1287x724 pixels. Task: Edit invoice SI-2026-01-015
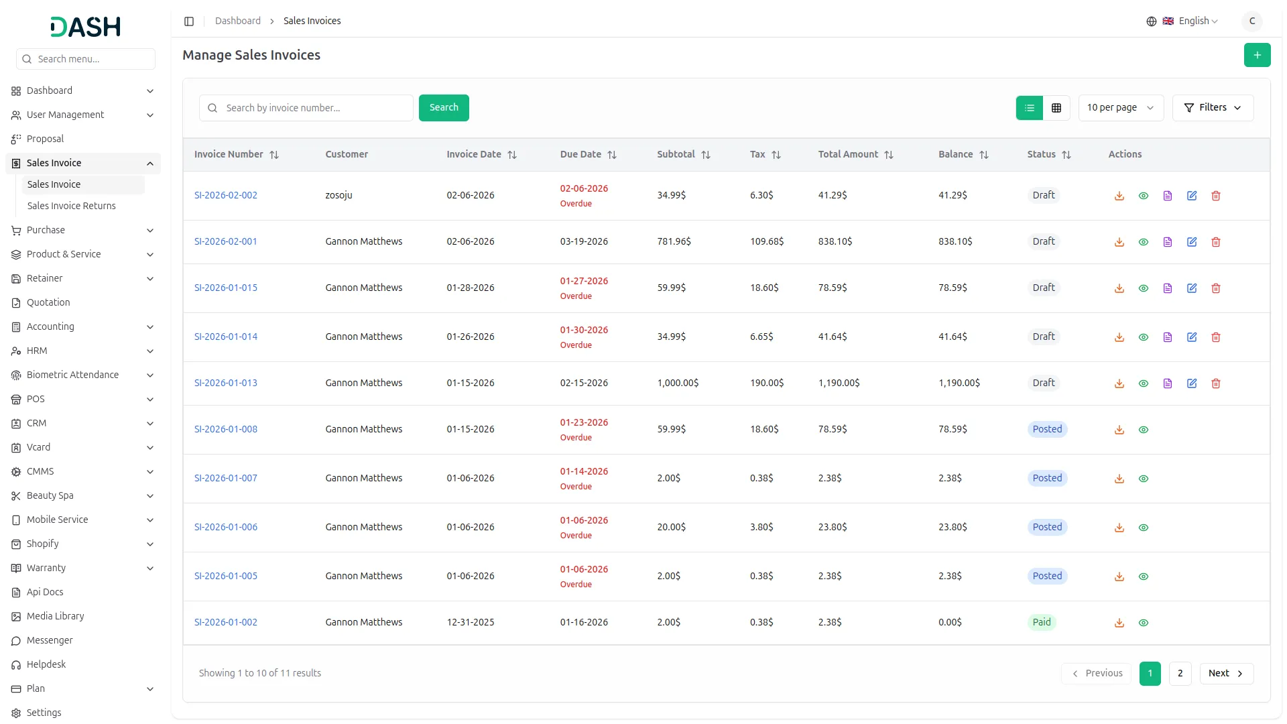[1191, 288]
